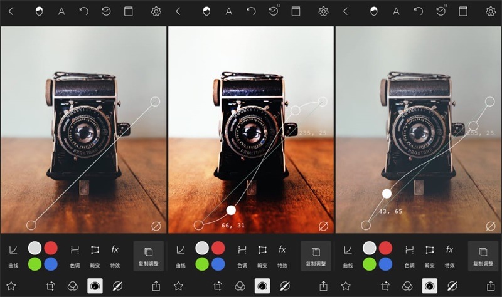502x297 pixels.
Task: Select the 曲线 curves tab in the left panel
Action: [x=13, y=256]
